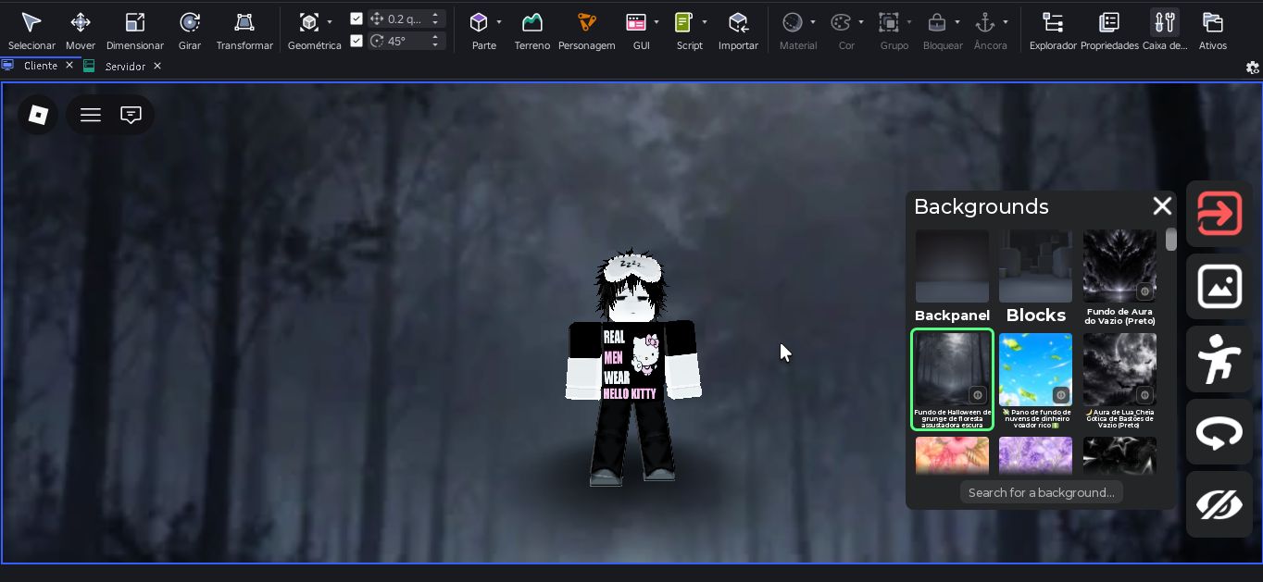Open viewport settings gear icon

[x=1253, y=67]
